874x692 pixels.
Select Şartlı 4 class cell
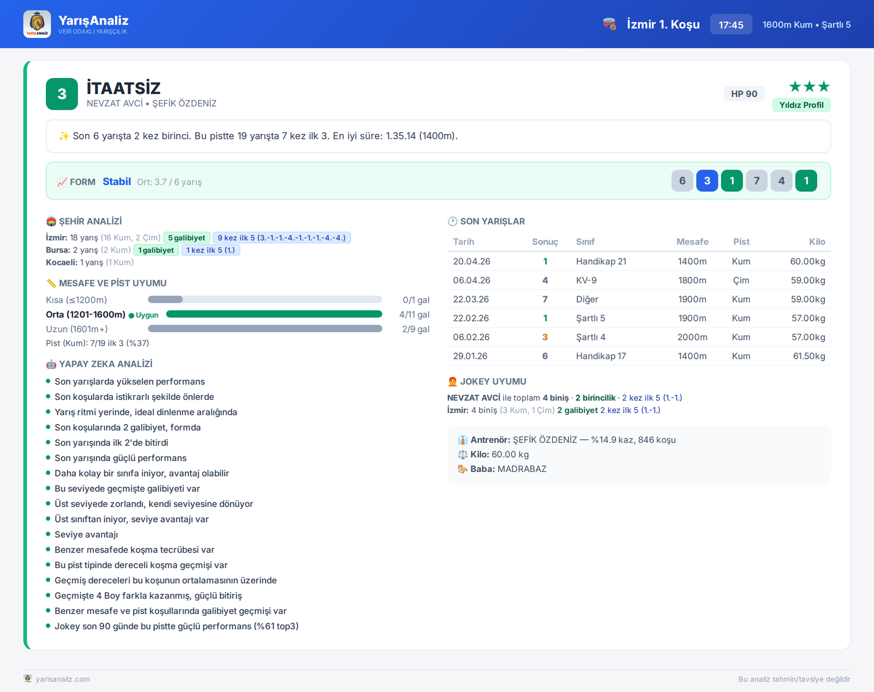coord(590,337)
